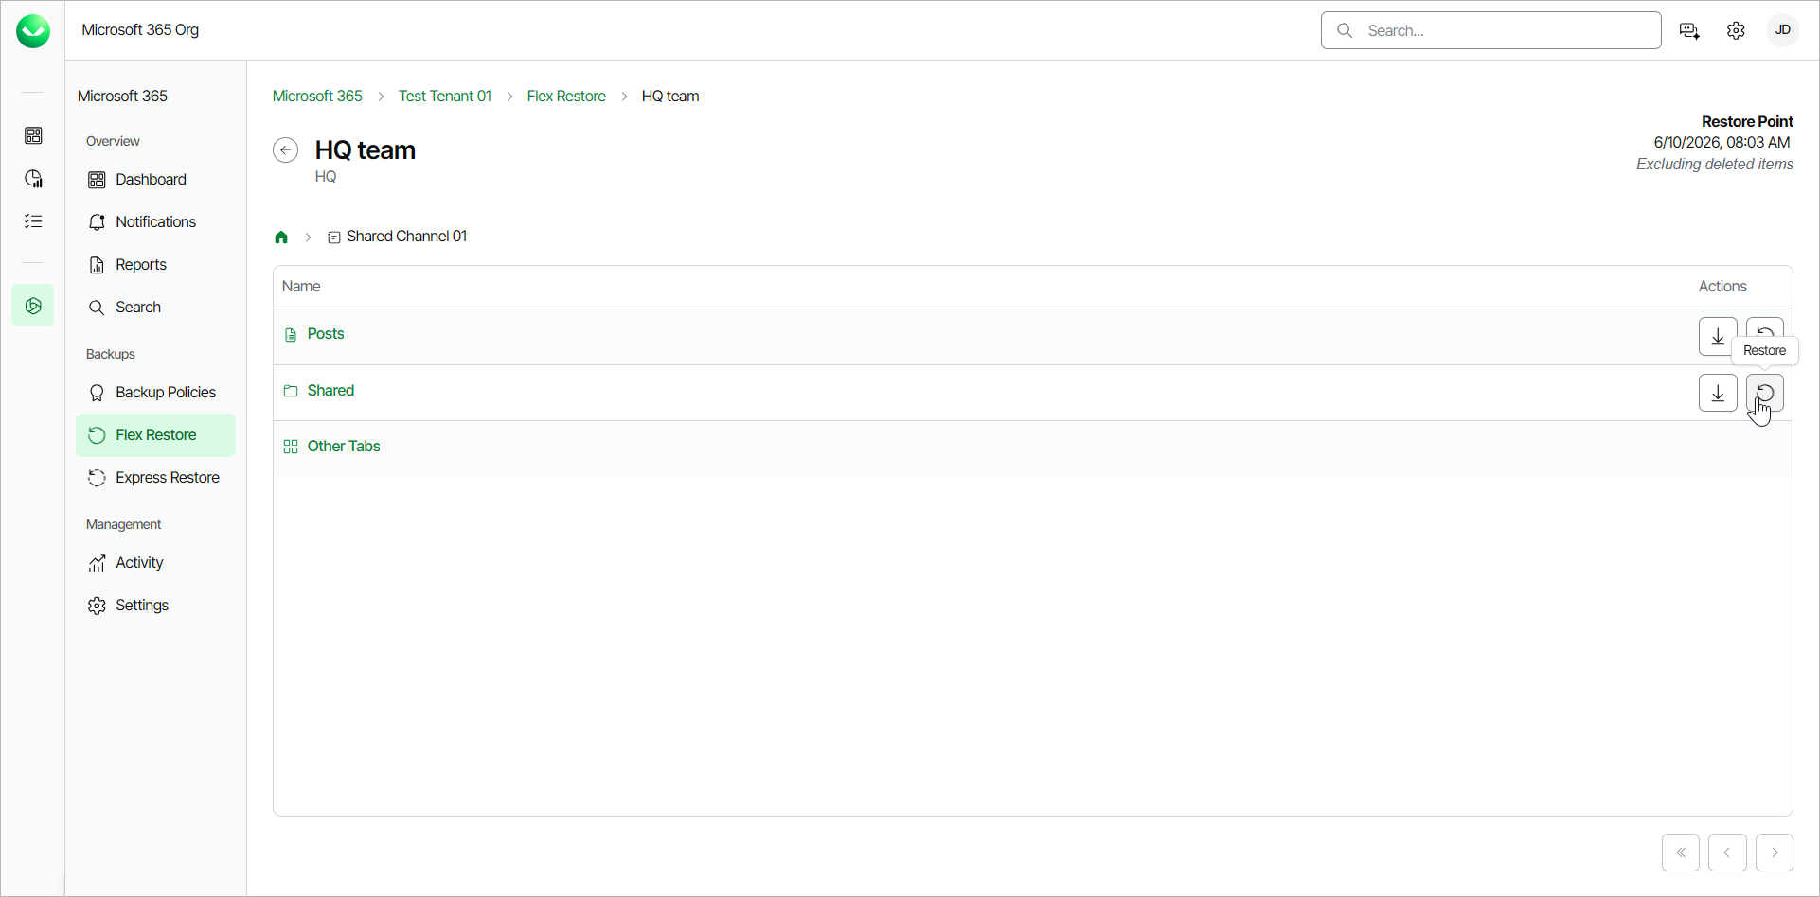Open the messages icon in top bar
The image size is (1820, 897).
tap(1689, 31)
